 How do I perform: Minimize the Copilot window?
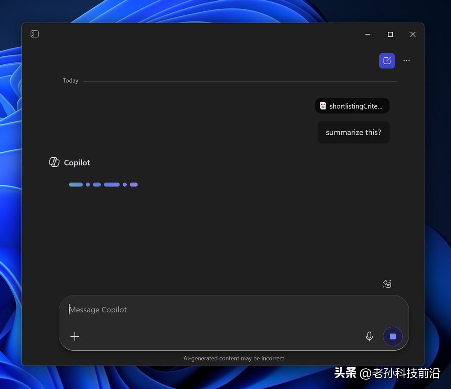pos(367,34)
